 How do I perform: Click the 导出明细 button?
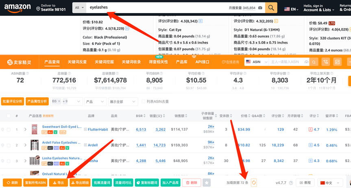[80, 183]
